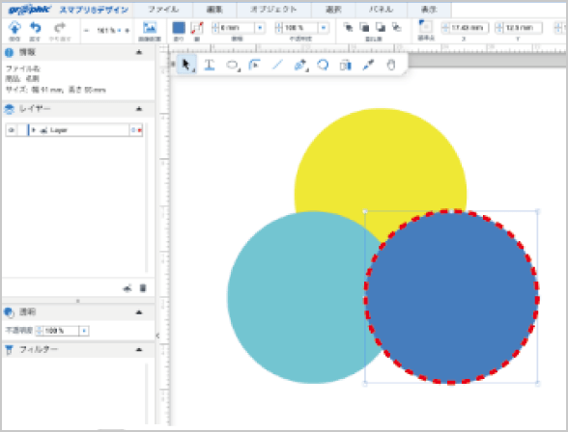This screenshot has width=568, height=432.
Task: Activate the hand pan tool
Action: (390, 65)
